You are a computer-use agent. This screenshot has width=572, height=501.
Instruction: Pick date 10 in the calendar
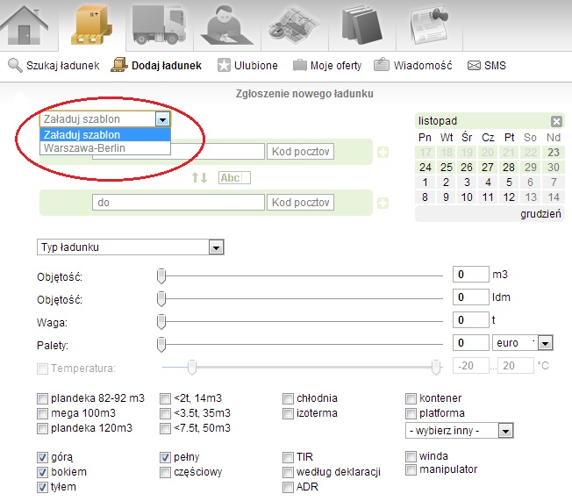(467, 197)
